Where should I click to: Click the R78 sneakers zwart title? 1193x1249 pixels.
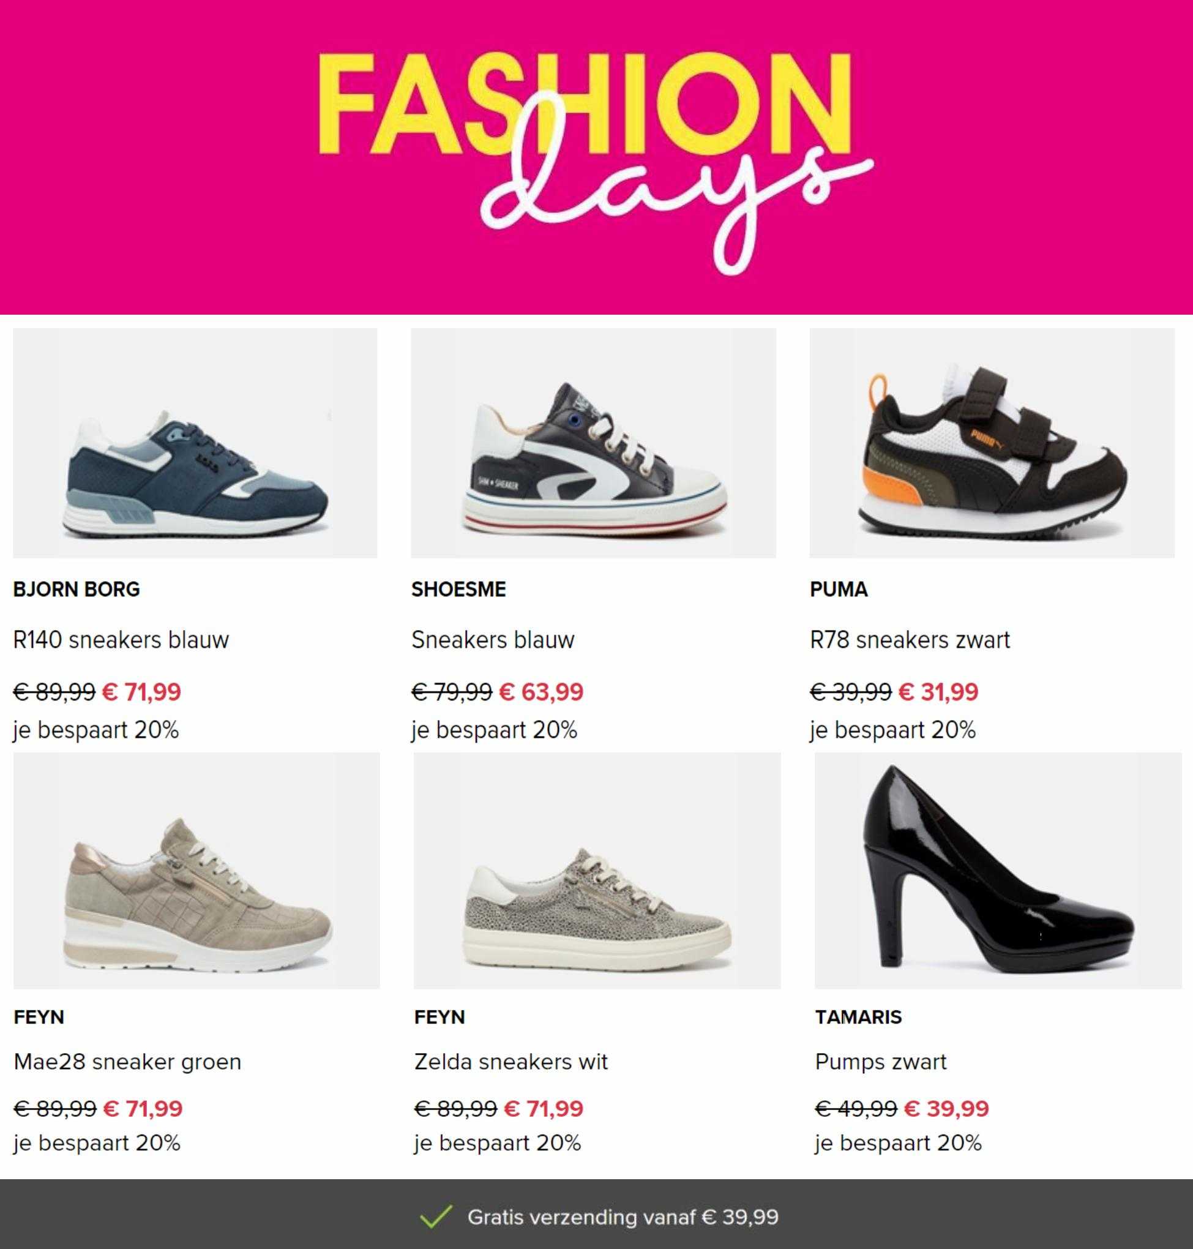pos(910,640)
